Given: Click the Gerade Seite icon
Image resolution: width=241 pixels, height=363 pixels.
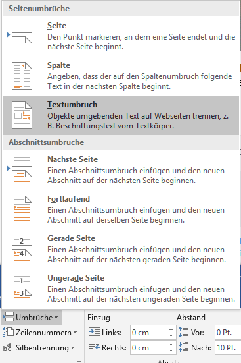Looking at the screenshot, I should pos(22,249).
